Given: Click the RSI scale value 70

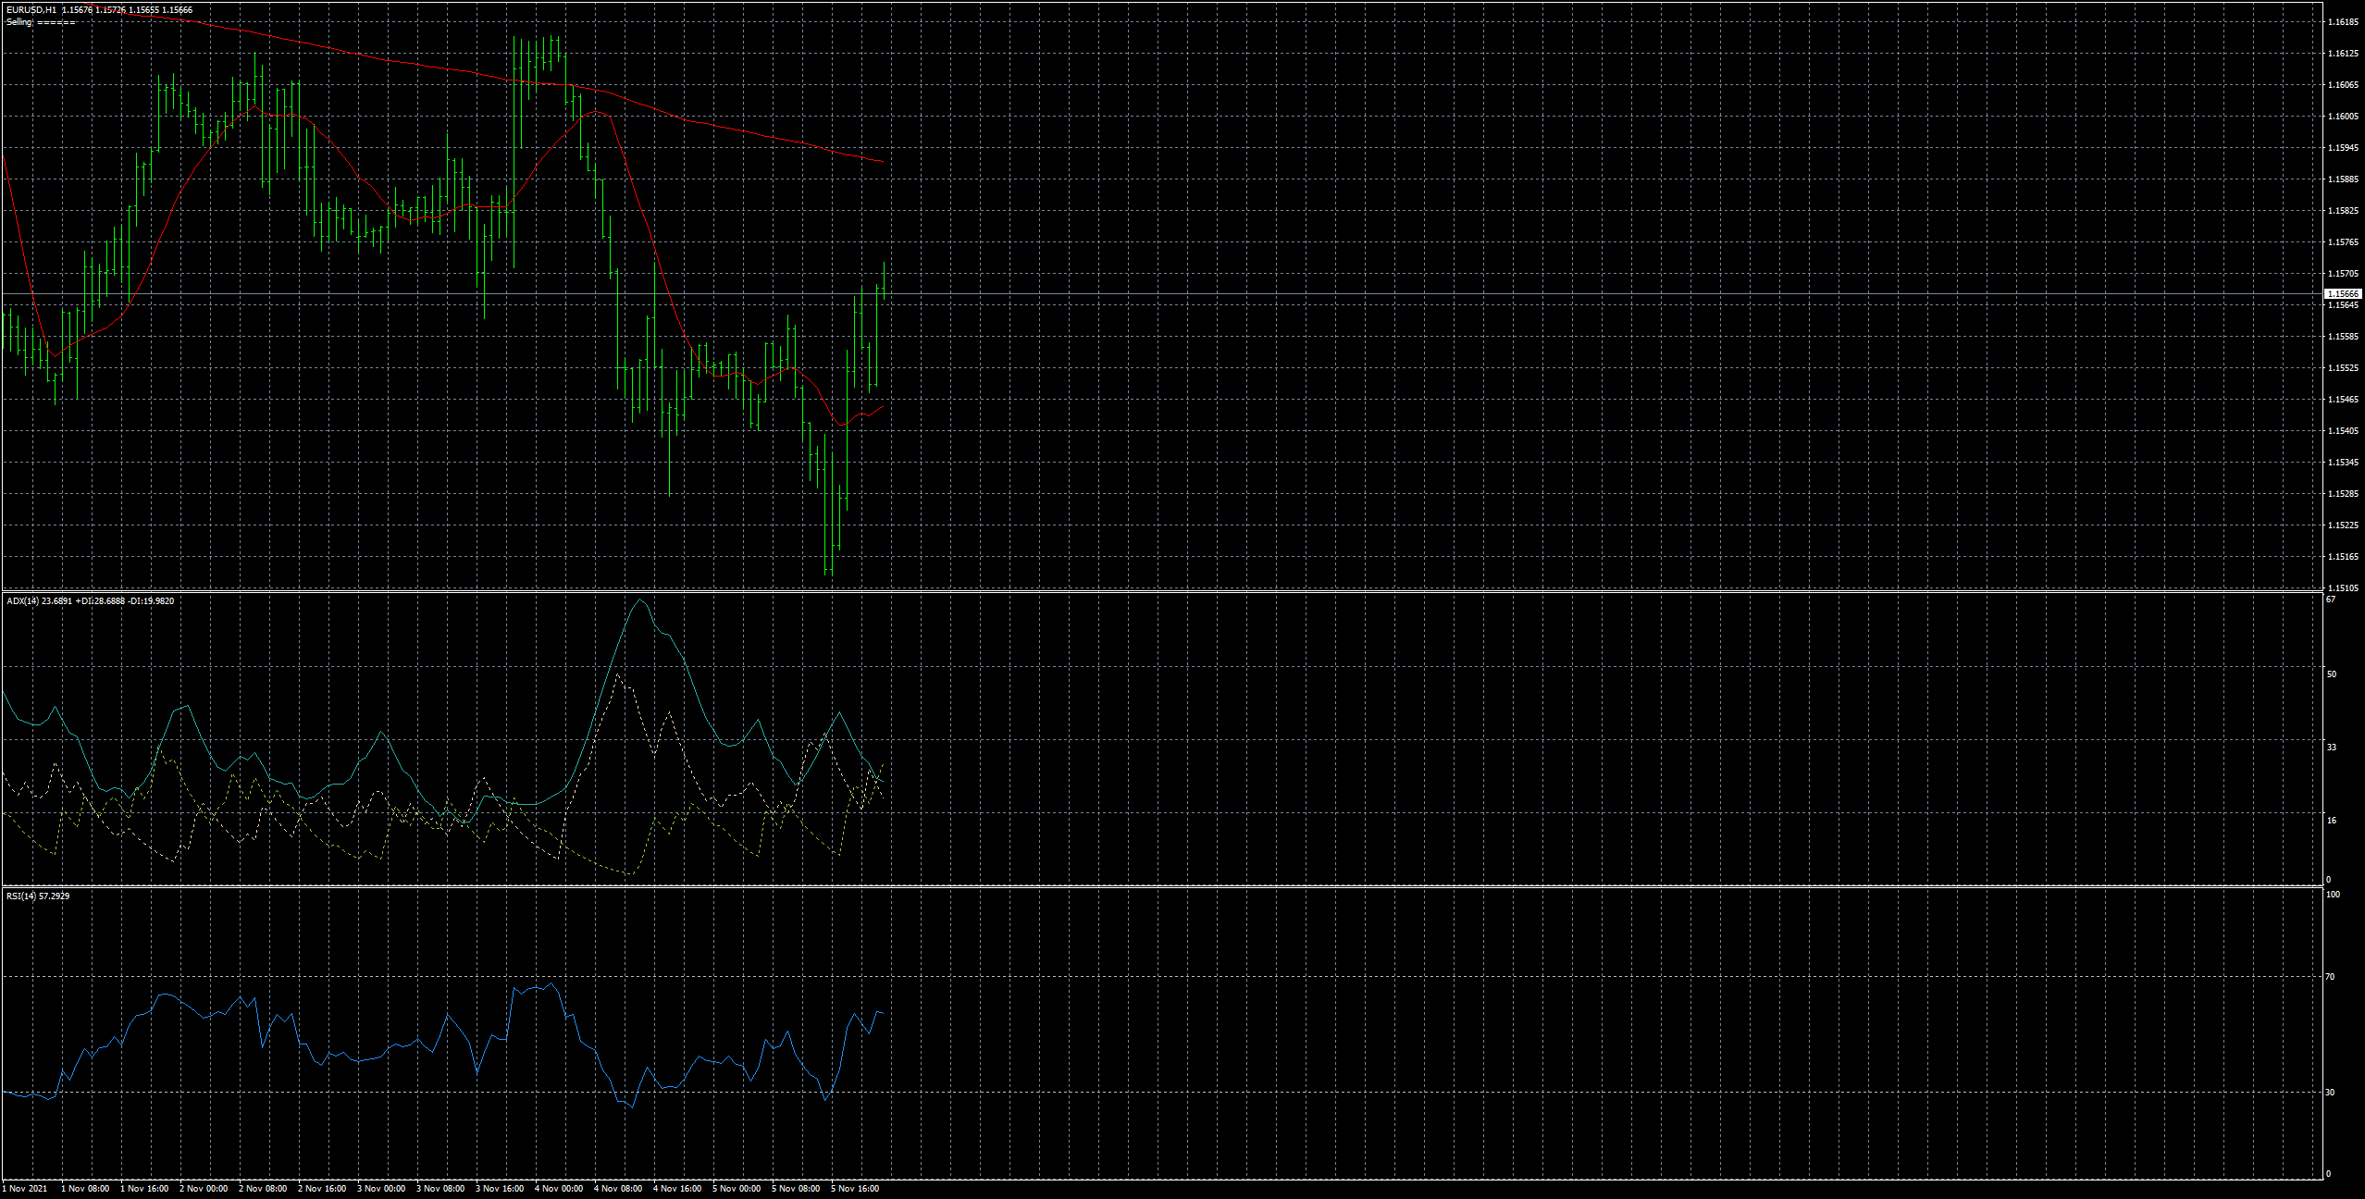Looking at the screenshot, I should [2332, 977].
